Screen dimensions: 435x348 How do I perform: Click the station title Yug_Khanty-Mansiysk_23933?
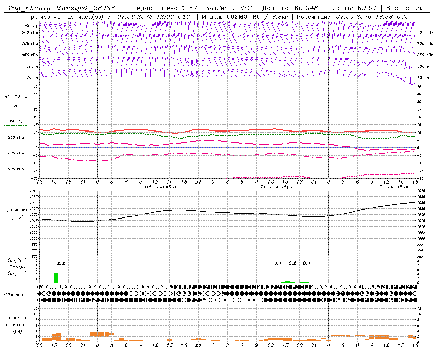pyautogui.click(x=62, y=8)
